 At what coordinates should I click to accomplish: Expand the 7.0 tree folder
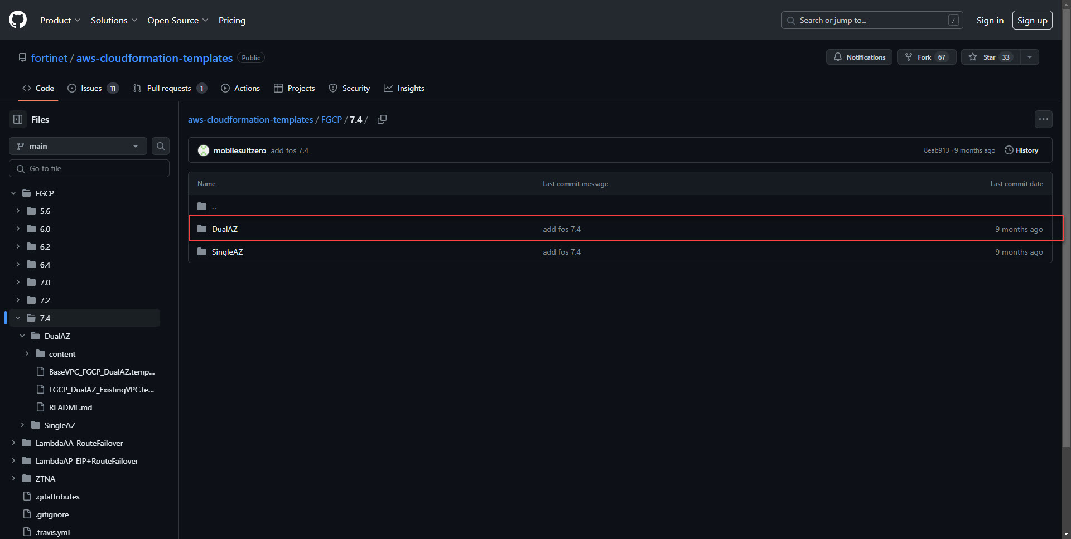pyautogui.click(x=18, y=282)
